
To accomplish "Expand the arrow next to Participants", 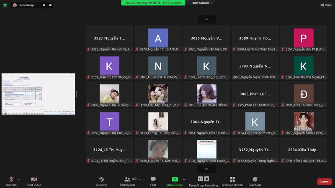I will (140, 179).
